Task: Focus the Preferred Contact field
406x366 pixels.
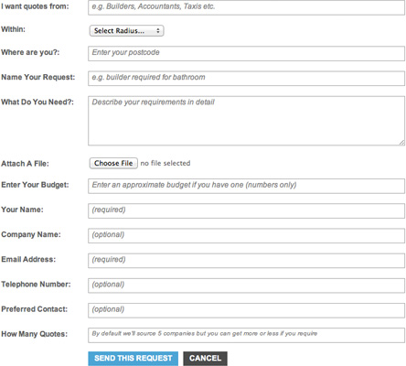Action: coord(246,310)
